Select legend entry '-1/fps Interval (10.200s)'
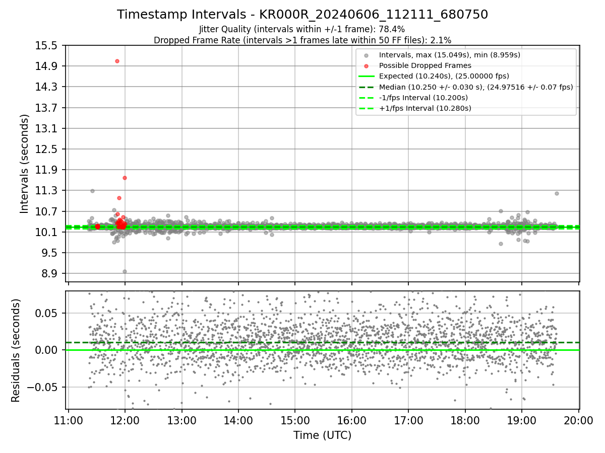This screenshot has width=605, height=453. [423, 98]
